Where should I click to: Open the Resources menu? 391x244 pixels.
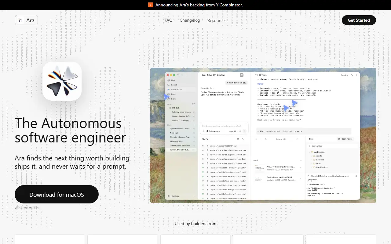click(x=217, y=20)
